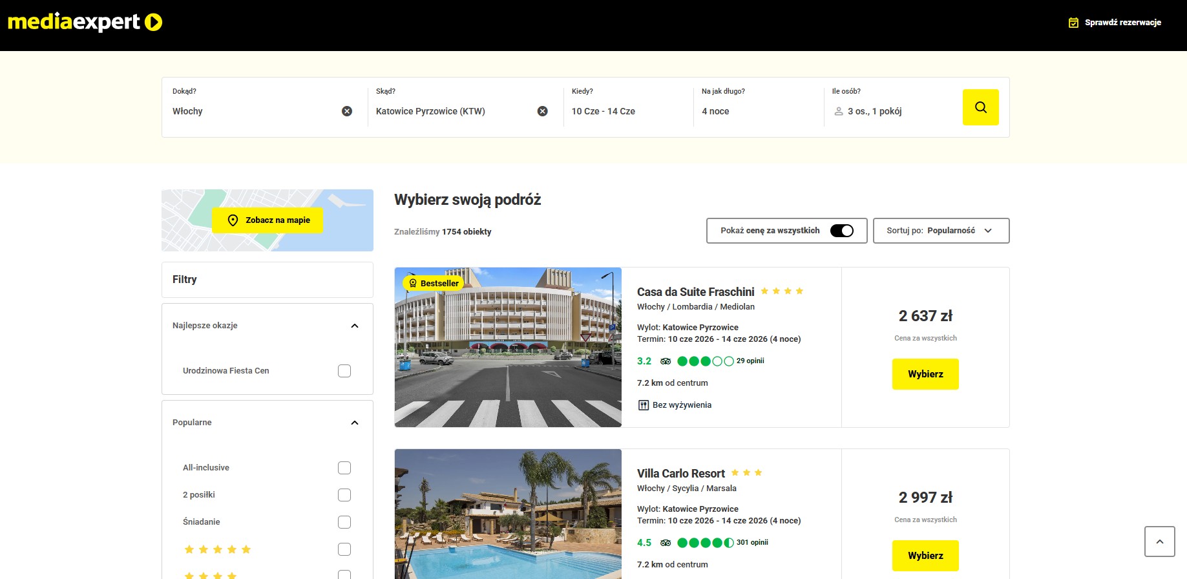Collapse the Najlepsze okazje filter section
1187x579 pixels.
click(355, 326)
